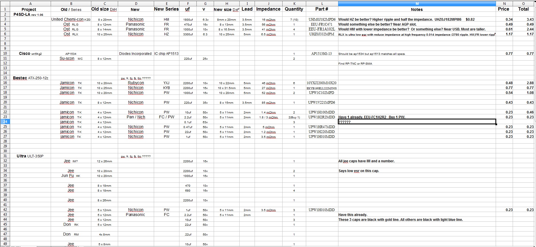
Task: Select the 'UPW1C102MPD' part number cell
Action: tap(321, 93)
